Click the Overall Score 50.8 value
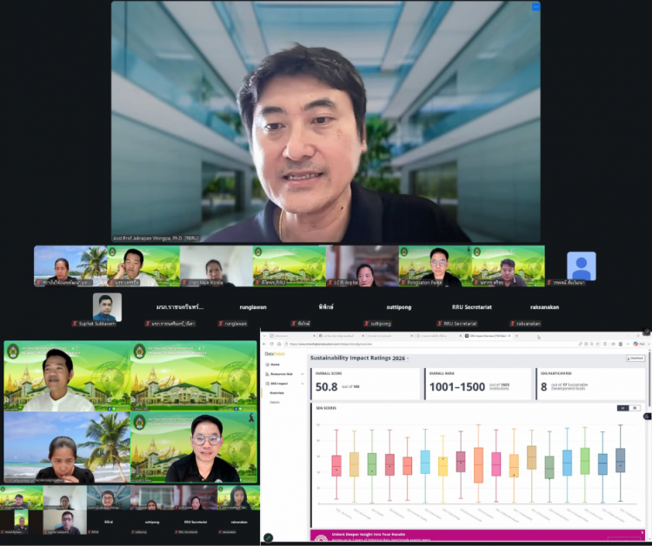This screenshot has height=546, width=652. pos(326,387)
